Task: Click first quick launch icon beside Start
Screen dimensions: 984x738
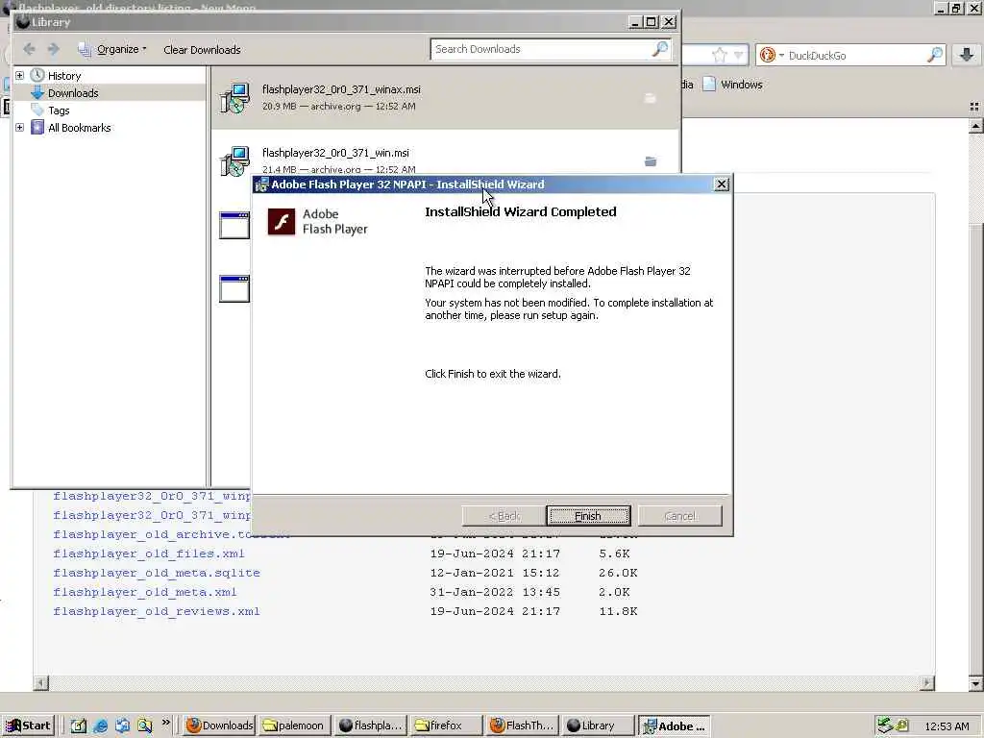Action: (x=79, y=726)
